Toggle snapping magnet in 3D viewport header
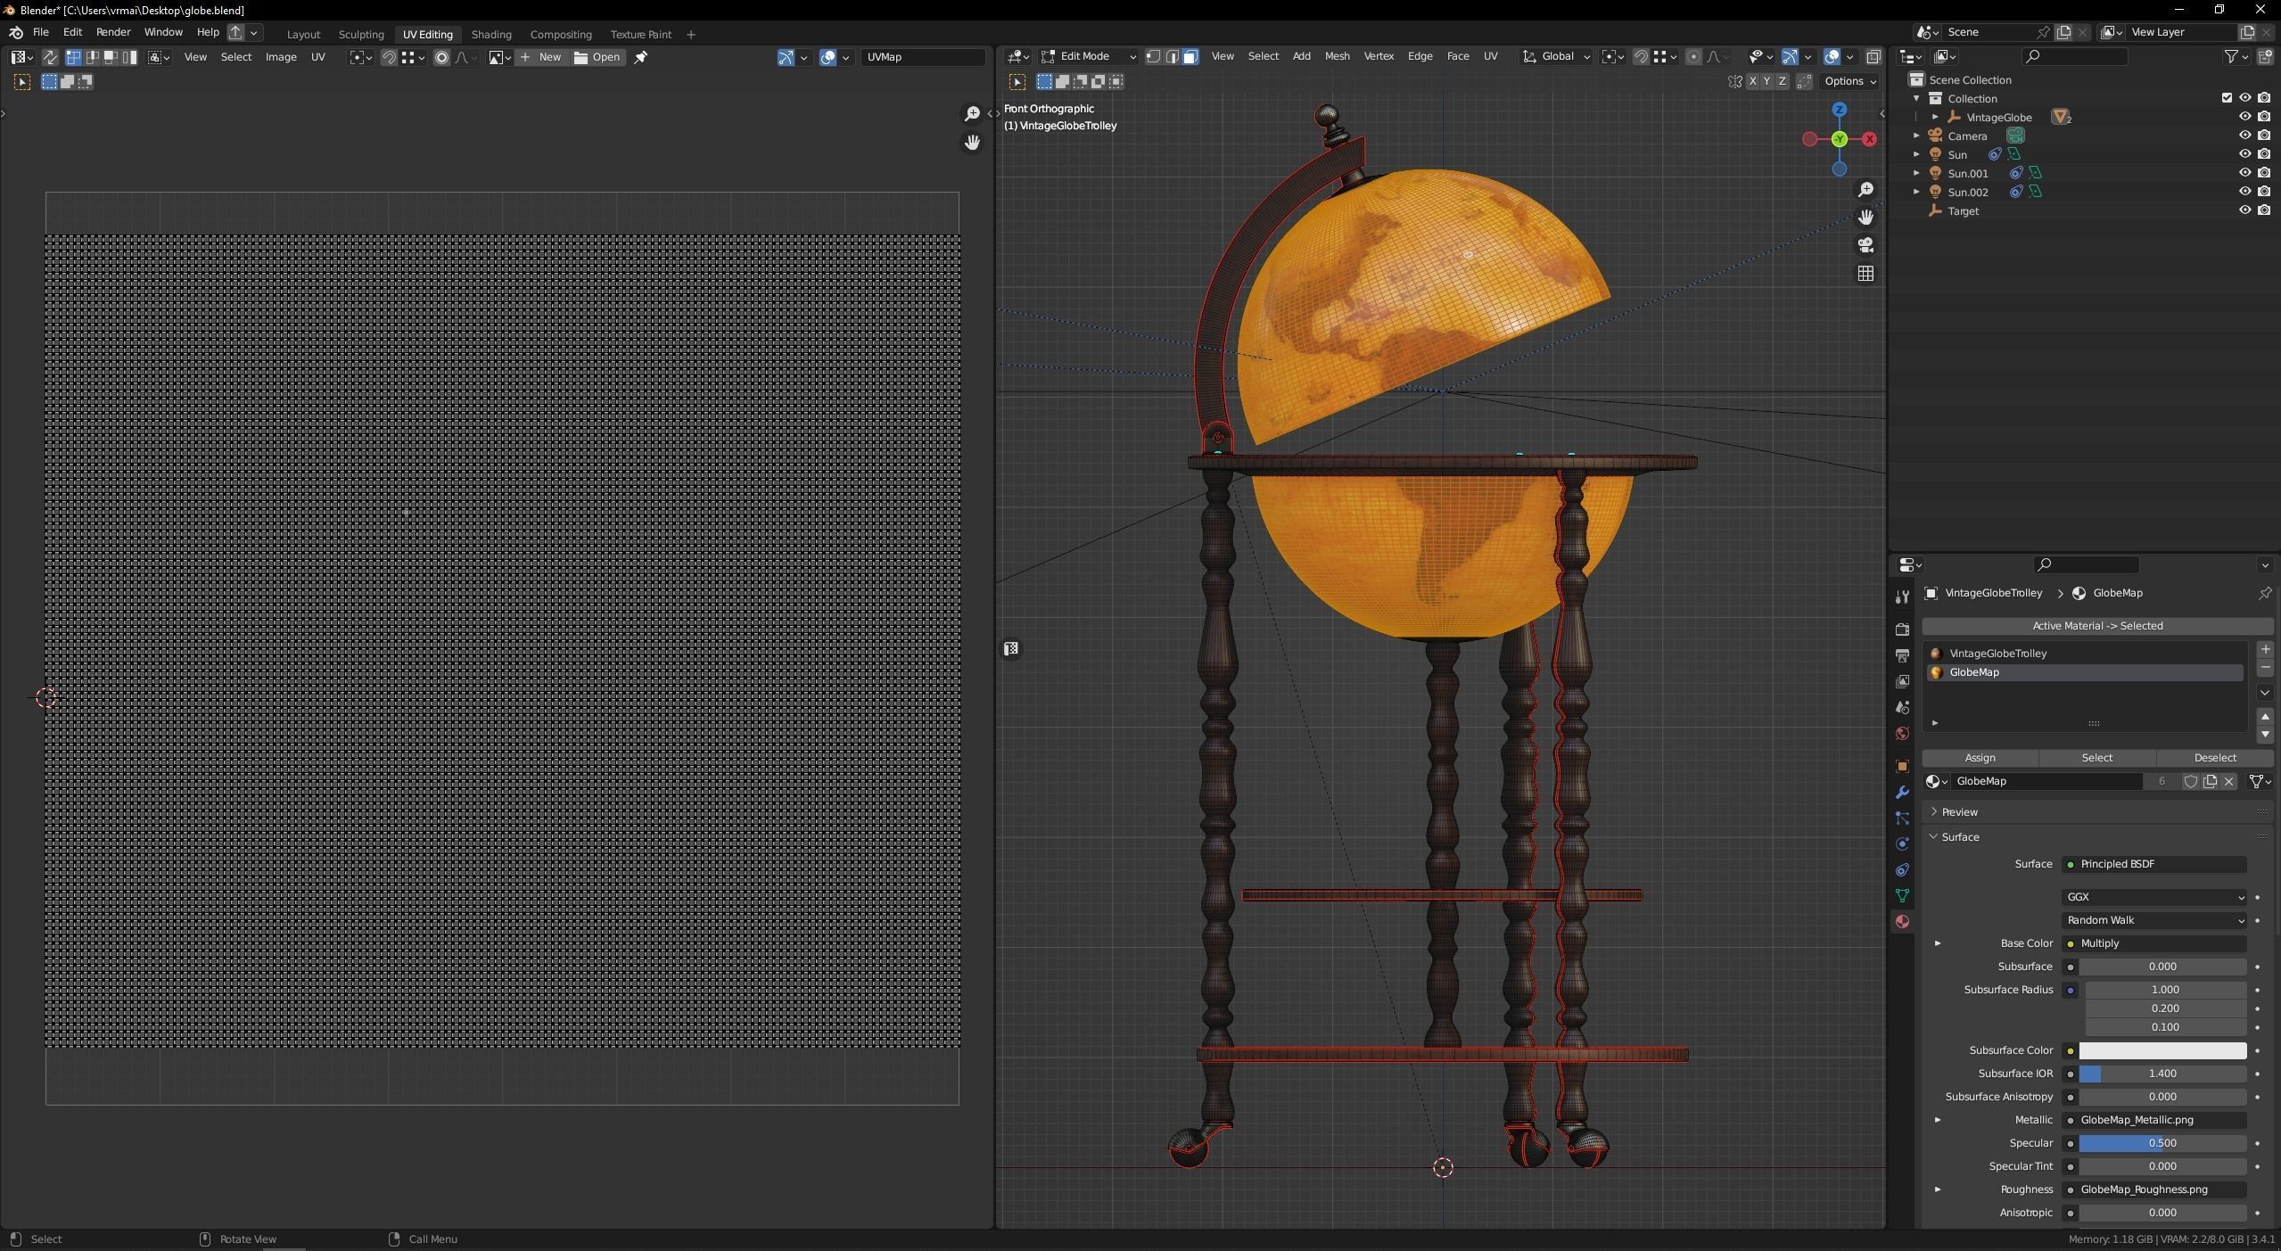2281x1251 pixels. tap(1641, 56)
